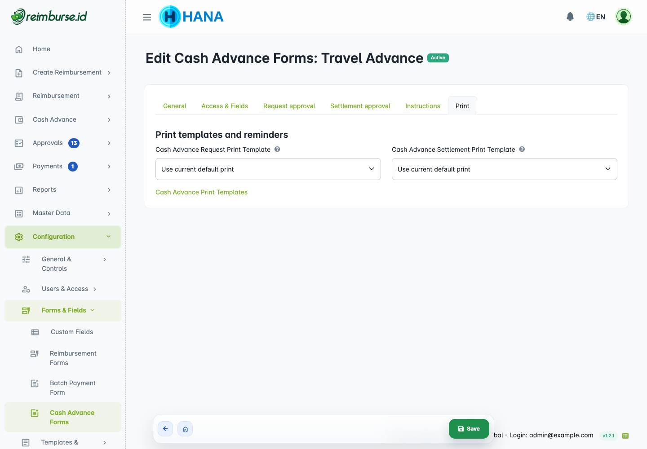Click the Payments money icon
Viewport: 647px width, 449px height.
[19, 167]
